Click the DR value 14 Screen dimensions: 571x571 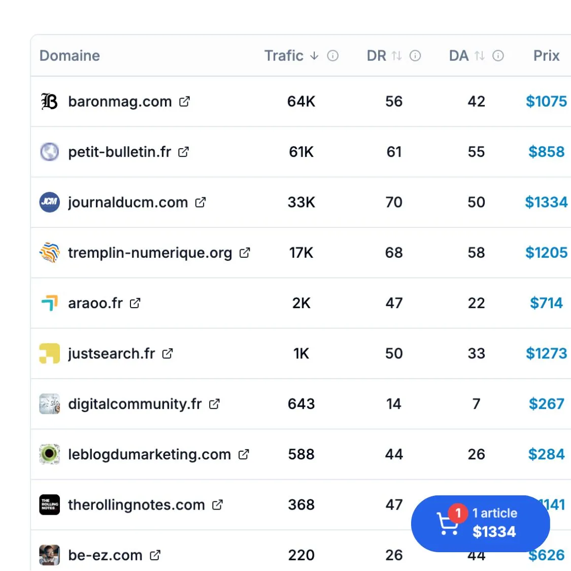click(x=394, y=404)
